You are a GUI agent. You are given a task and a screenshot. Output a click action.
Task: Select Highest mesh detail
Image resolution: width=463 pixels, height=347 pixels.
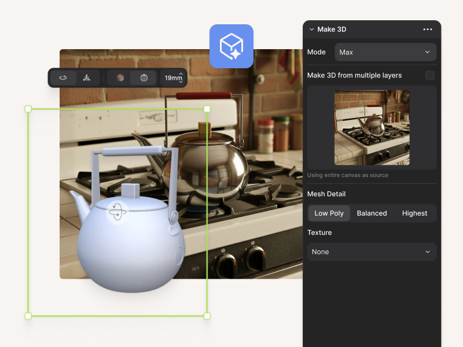click(414, 213)
